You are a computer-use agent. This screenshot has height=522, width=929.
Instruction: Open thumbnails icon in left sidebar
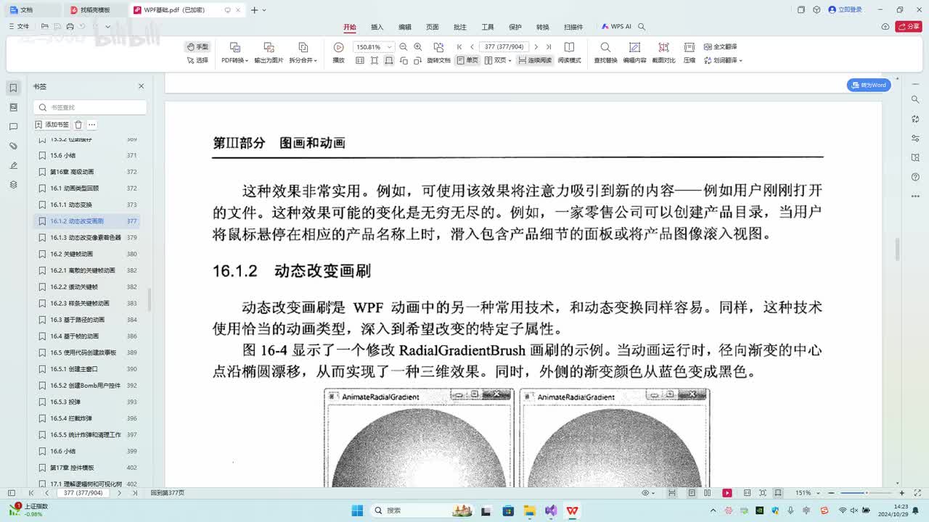pyautogui.click(x=13, y=107)
